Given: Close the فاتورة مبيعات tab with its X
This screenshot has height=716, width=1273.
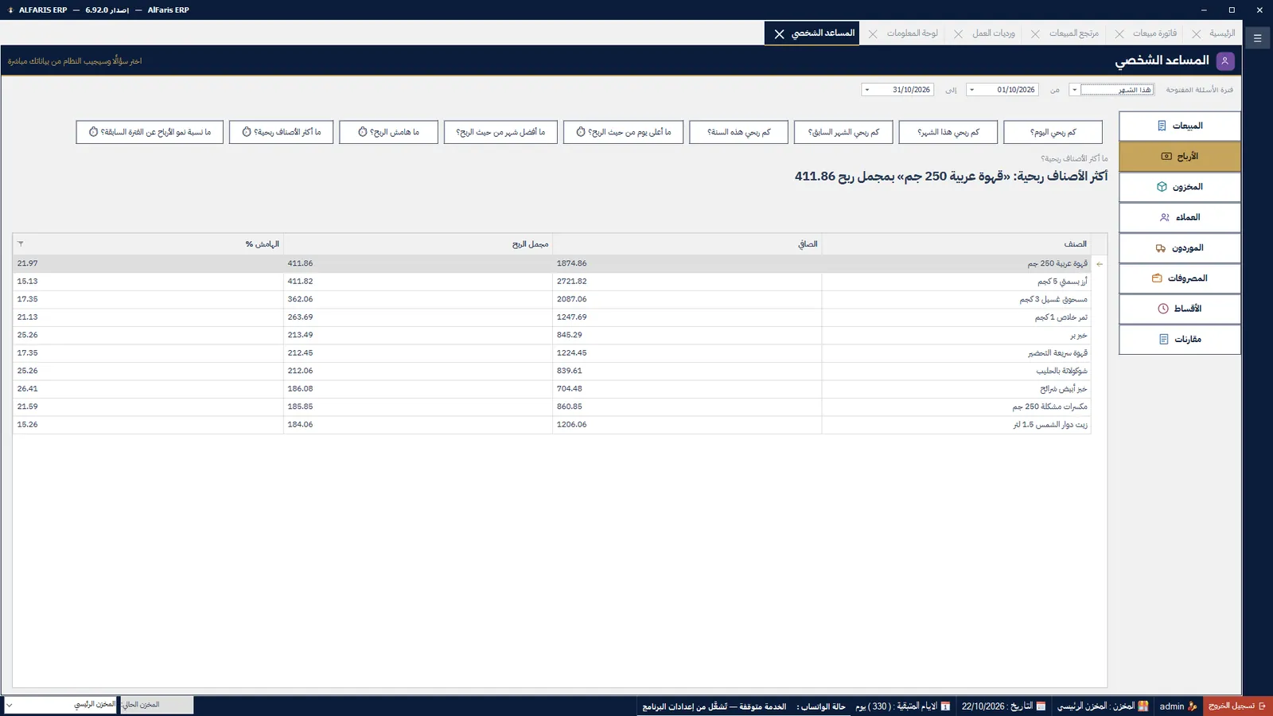Looking at the screenshot, I should (1119, 33).
